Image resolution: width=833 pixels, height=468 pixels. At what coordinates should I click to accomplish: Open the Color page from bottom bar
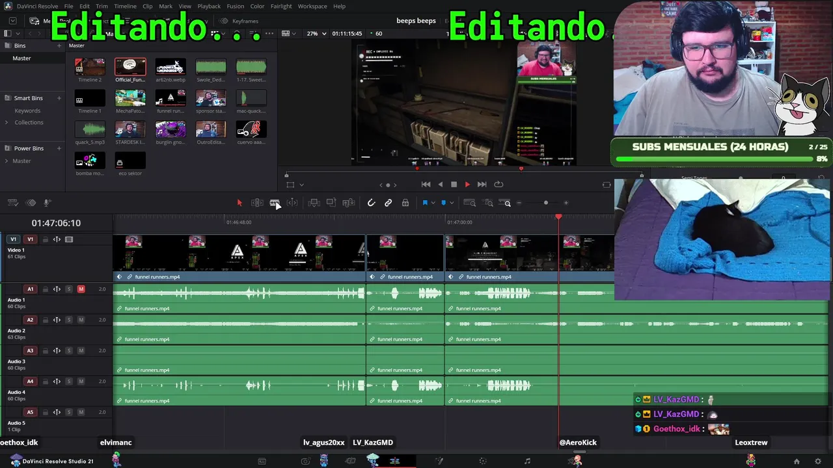pos(483,461)
